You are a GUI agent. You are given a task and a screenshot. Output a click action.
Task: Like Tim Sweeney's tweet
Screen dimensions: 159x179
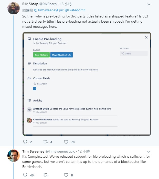click(x=66, y=175)
